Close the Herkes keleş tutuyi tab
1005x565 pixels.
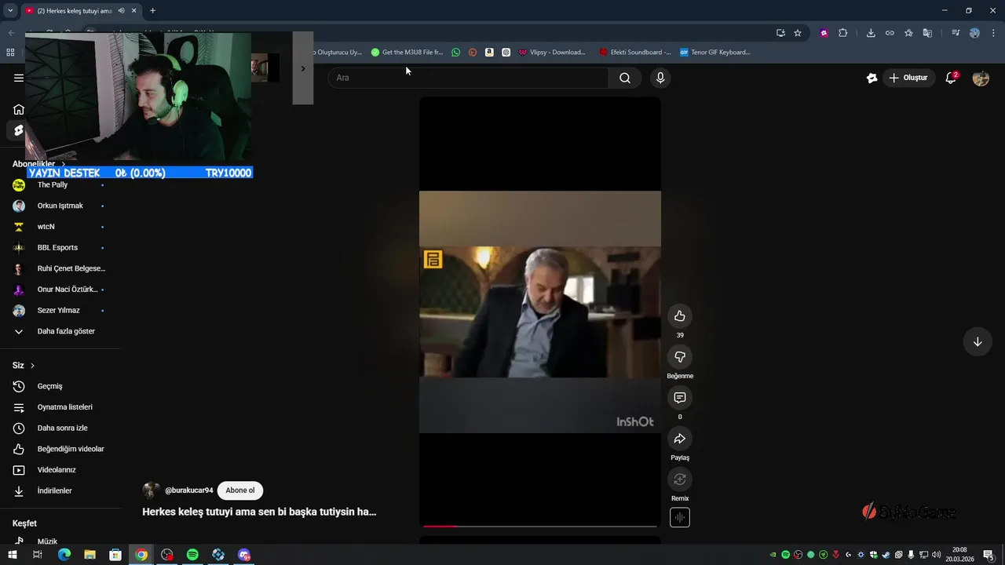point(134,11)
